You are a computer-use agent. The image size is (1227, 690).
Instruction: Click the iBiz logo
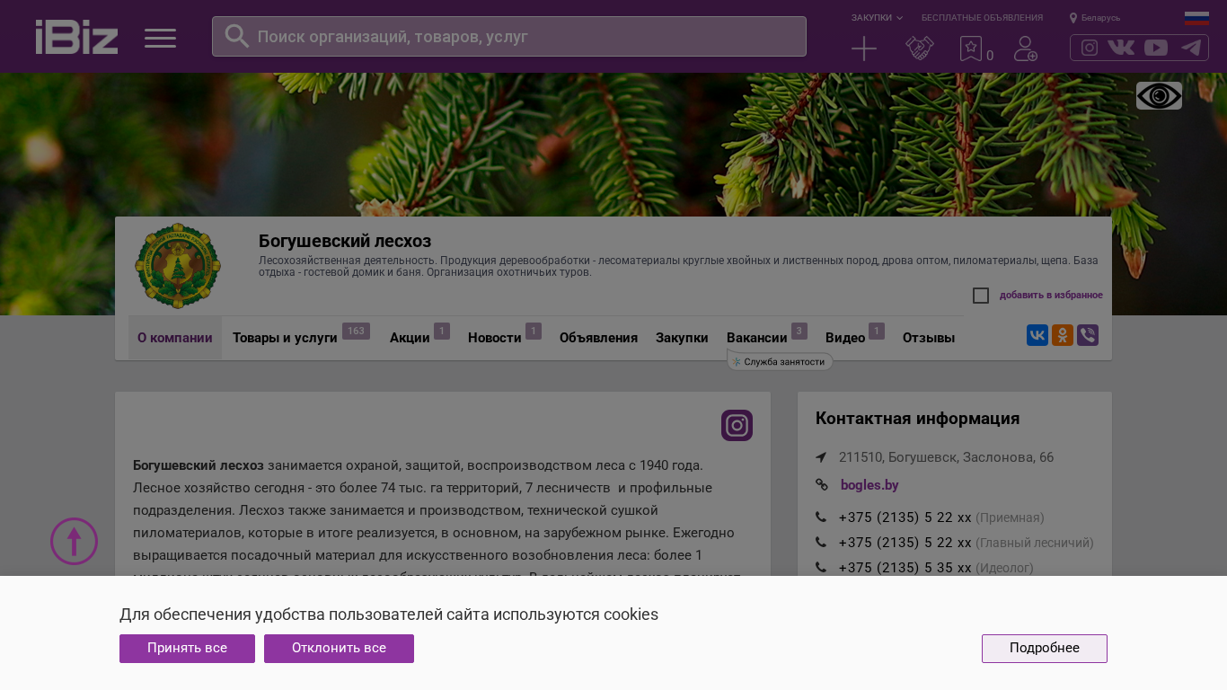tap(76, 37)
